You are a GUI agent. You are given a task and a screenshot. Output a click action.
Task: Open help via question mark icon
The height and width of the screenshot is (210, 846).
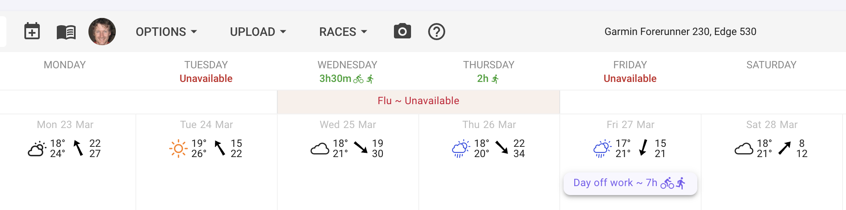[x=436, y=32]
